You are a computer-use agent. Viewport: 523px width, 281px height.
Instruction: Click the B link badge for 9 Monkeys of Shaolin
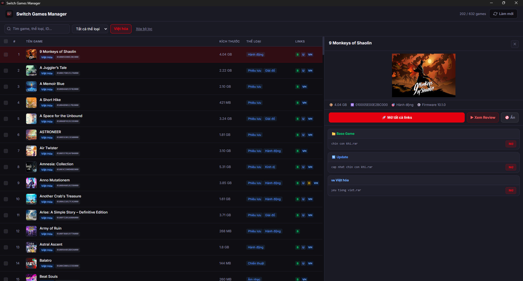[x=297, y=55]
